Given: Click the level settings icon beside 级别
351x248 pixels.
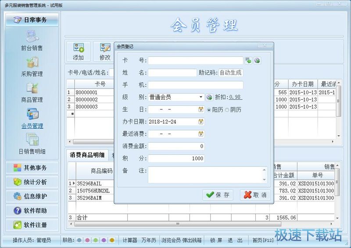Looking at the screenshot, I should (x=209, y=97).
